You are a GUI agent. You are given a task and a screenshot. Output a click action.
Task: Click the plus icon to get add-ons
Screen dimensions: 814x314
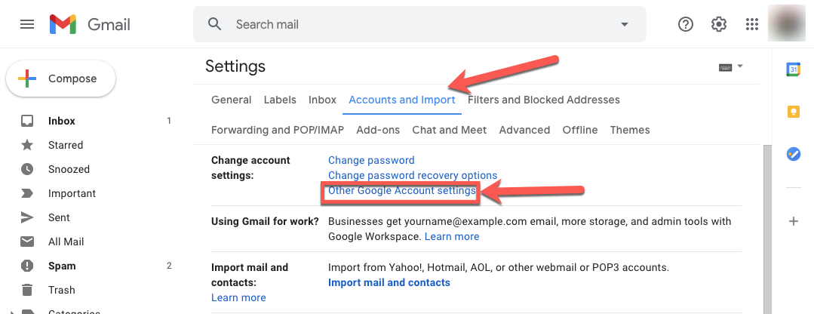793,222
